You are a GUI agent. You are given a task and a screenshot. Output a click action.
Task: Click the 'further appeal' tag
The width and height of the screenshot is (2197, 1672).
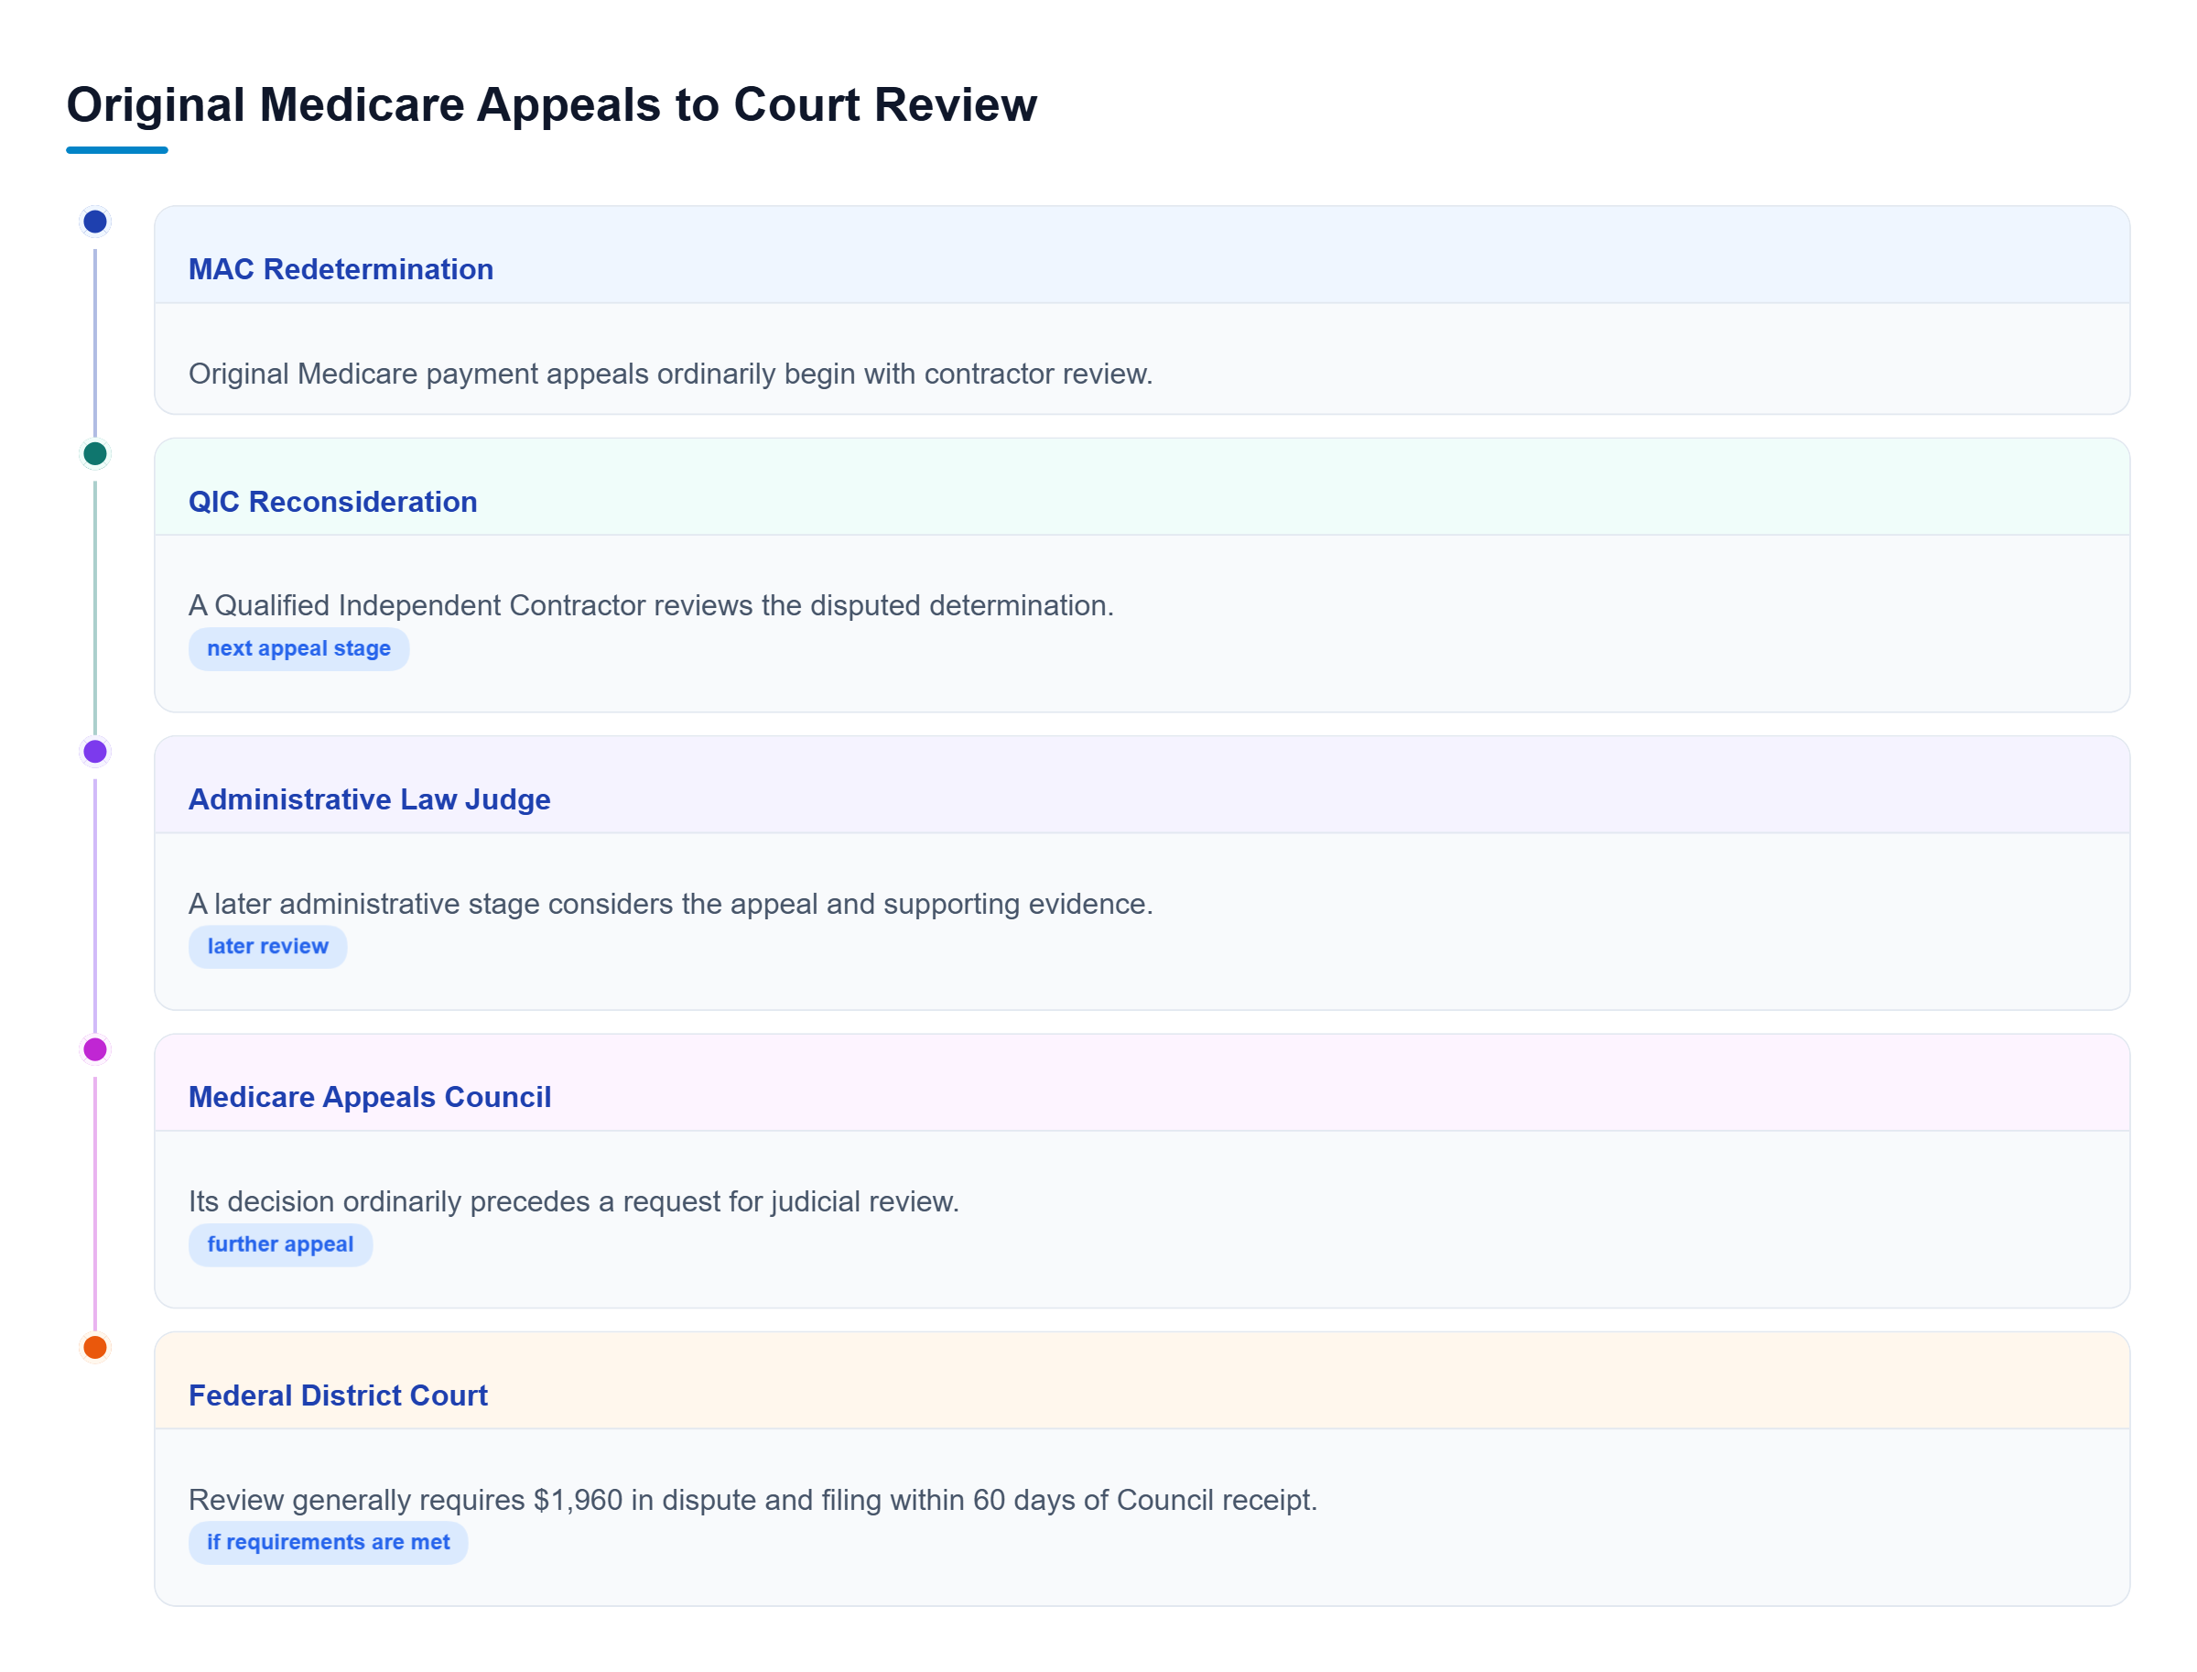tap(279, 1244)
